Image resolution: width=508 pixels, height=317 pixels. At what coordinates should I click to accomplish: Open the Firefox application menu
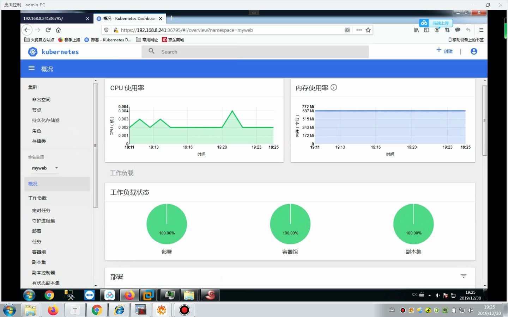coord(481,30)
